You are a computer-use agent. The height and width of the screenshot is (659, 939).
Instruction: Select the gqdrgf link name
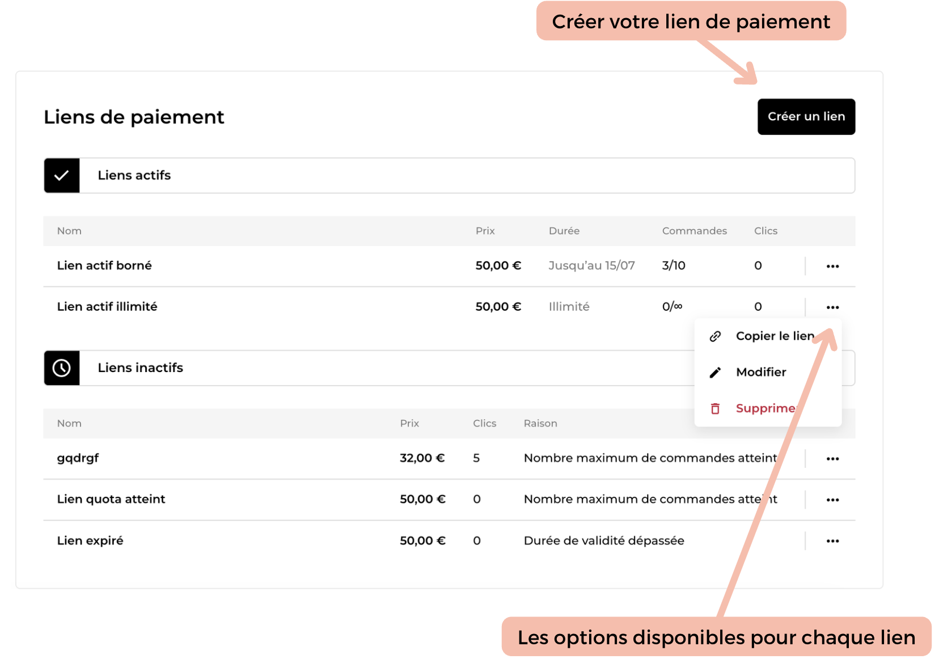(78, 458)
